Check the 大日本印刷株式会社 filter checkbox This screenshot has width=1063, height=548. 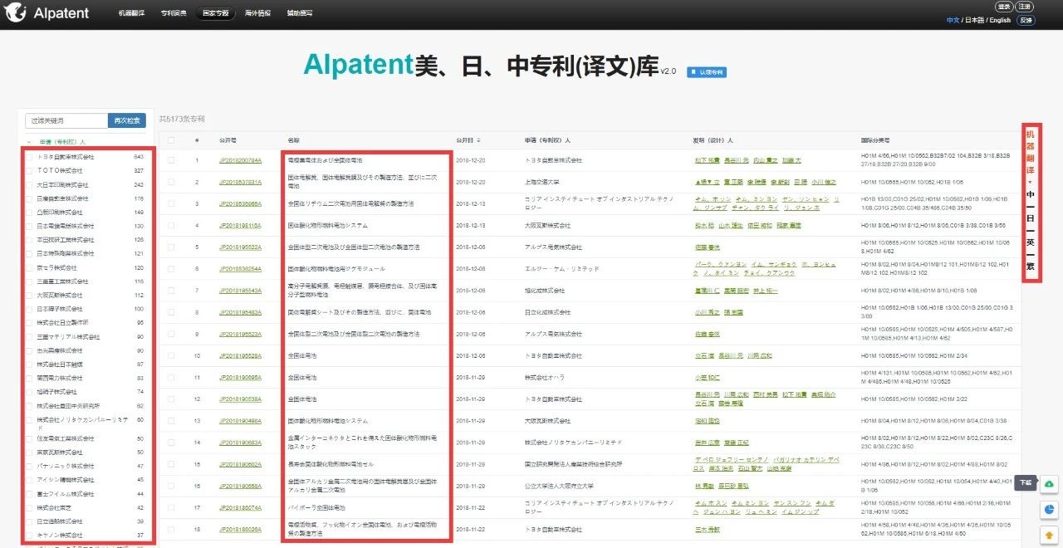point(30,184)
